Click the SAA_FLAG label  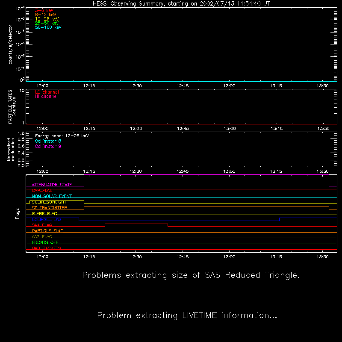42,225
